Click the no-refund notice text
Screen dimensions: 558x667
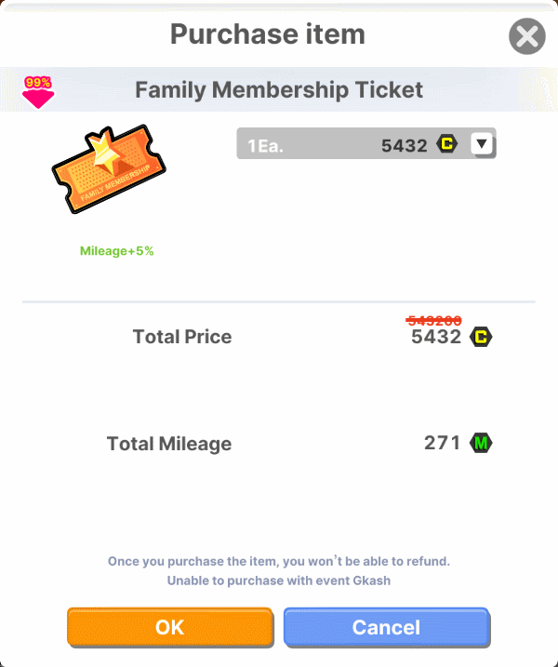click(279, 561)
